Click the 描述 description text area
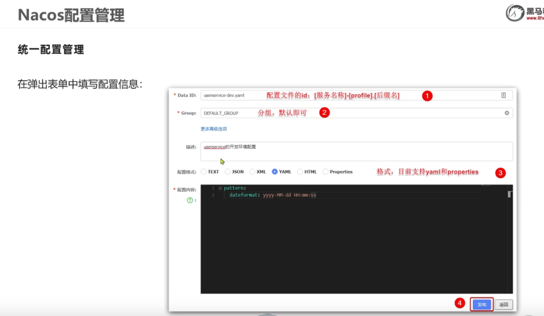 coord(356,151)
